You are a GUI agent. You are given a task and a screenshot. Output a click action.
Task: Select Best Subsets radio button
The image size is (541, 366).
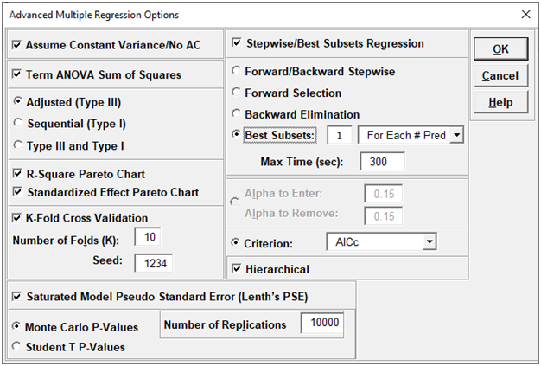click(x=236, y=134)
